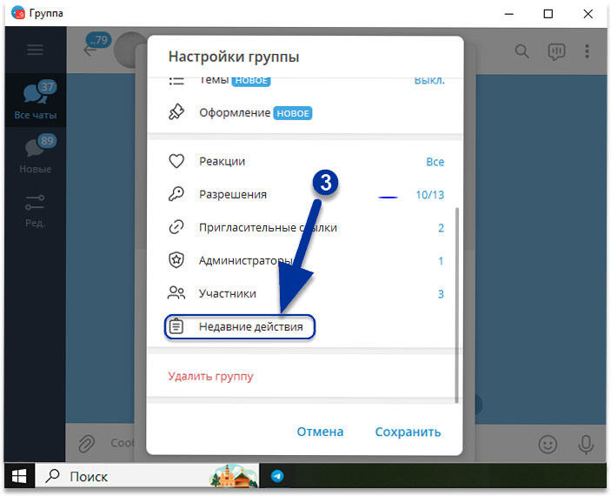Open the emoji picker smiley icon
Viewport: 611px width, 496px height.
coord(548,444)
